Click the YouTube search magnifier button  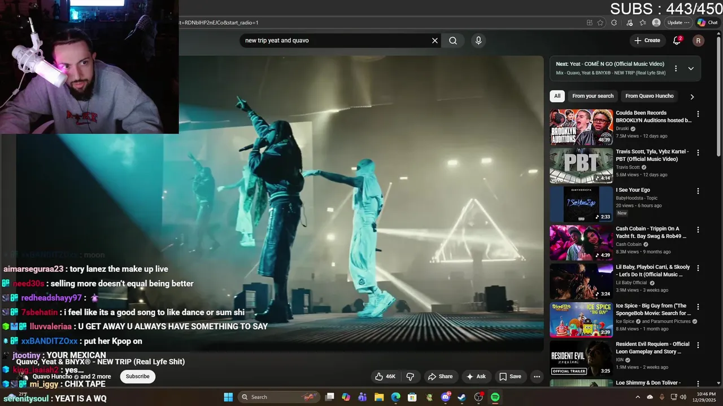tap(453, 41)
